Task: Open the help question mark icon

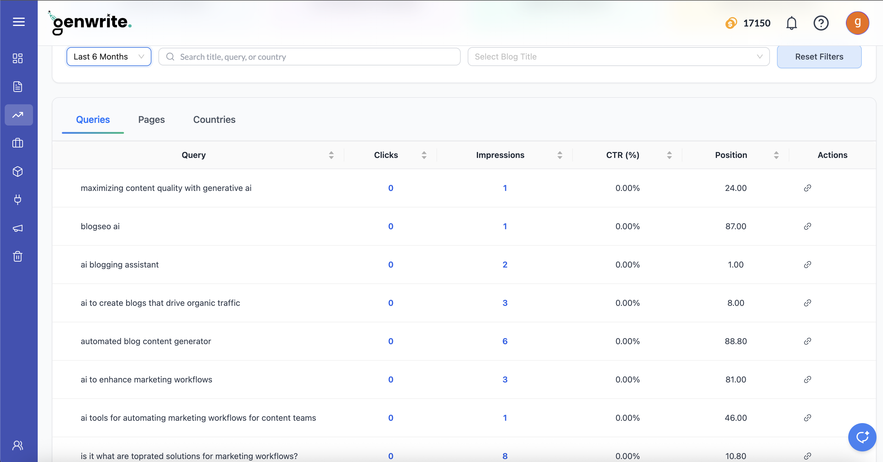Action: pyautogui.click(x=821, y=23)
